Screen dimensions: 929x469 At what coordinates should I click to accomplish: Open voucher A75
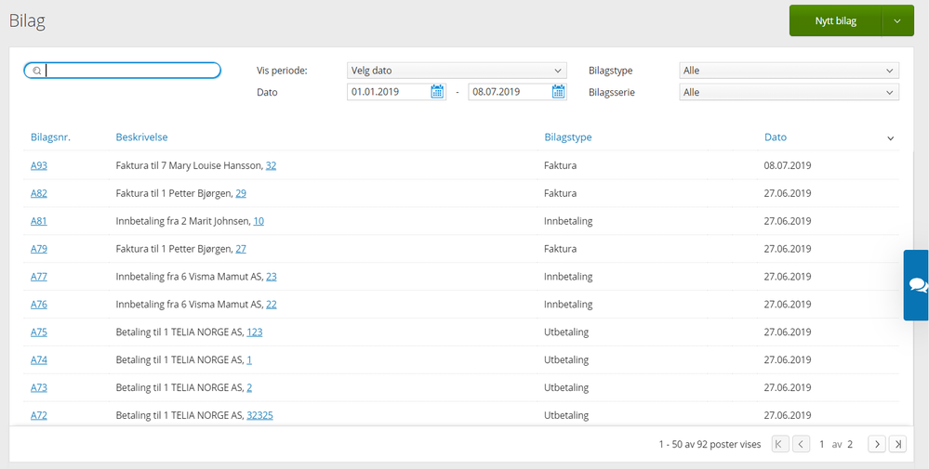pyautogui.click(x=39, y=332)
